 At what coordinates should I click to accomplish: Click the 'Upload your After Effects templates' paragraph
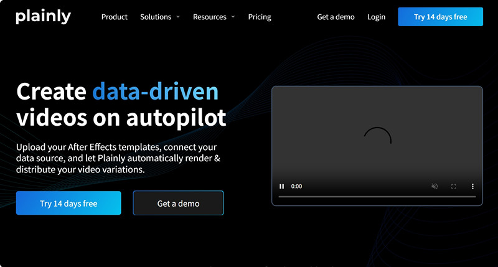point(118,158)
